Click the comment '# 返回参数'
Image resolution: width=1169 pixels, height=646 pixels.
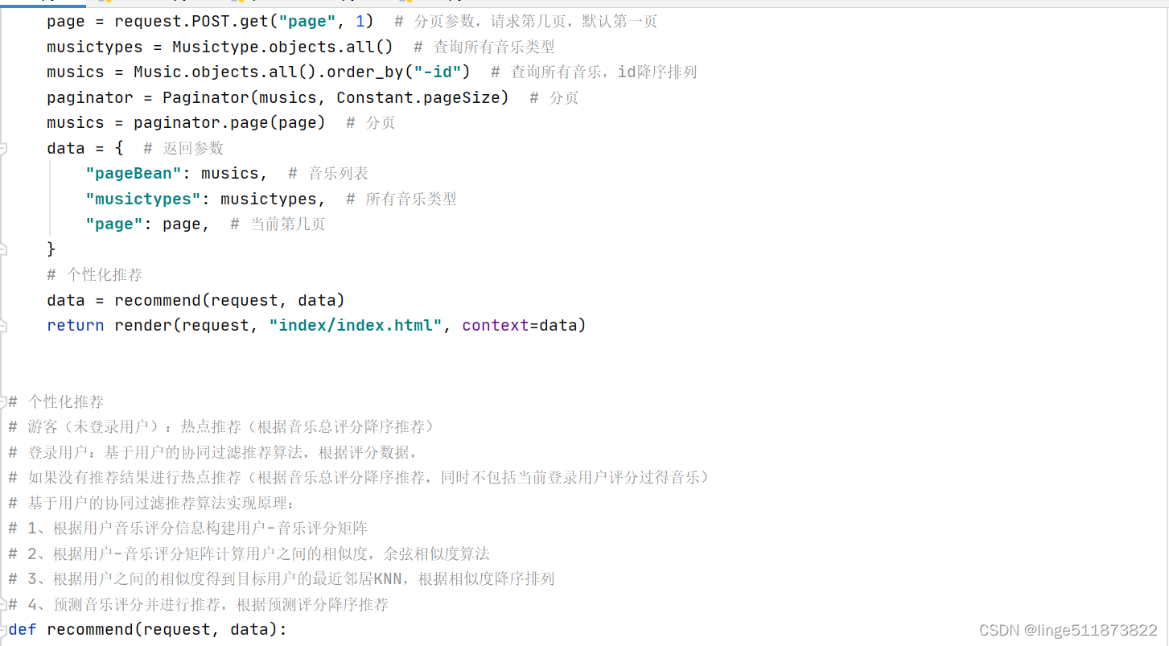183,148
